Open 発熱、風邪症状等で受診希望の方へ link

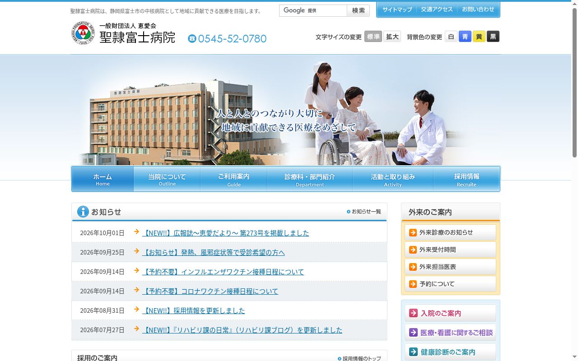pos(214,252)
